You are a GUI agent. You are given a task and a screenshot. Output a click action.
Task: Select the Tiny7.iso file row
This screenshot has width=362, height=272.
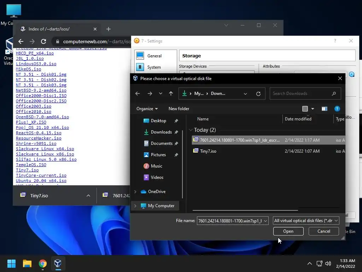[x=269, y=151]
